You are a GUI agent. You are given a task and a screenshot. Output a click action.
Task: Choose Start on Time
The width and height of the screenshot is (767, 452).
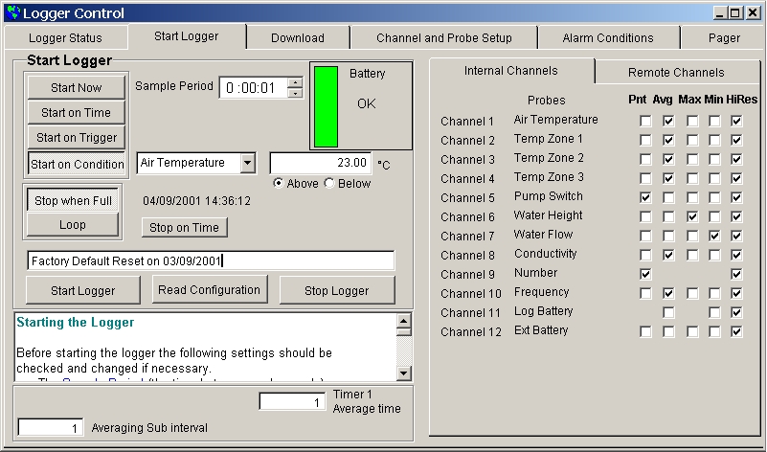[x=77, y=112]
